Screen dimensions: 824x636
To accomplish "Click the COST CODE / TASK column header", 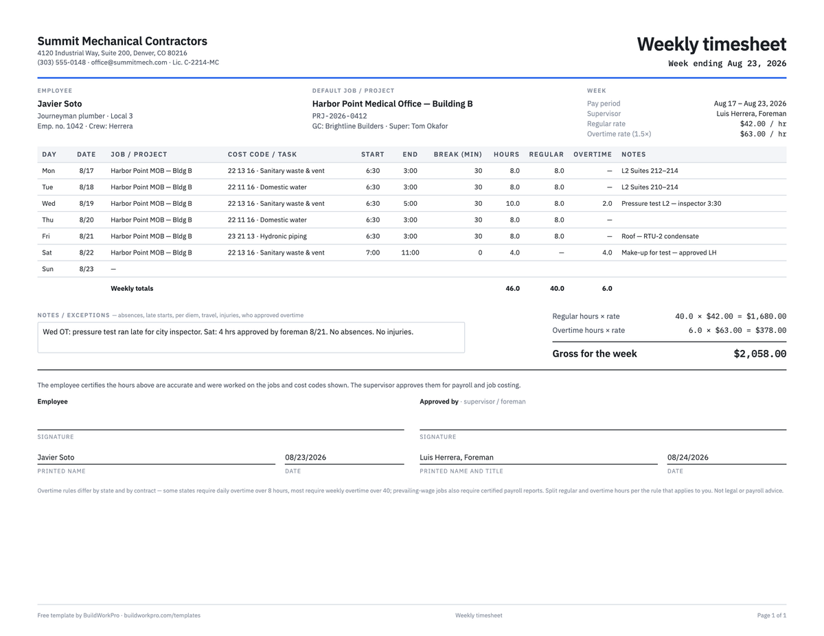I will (262, 154).
